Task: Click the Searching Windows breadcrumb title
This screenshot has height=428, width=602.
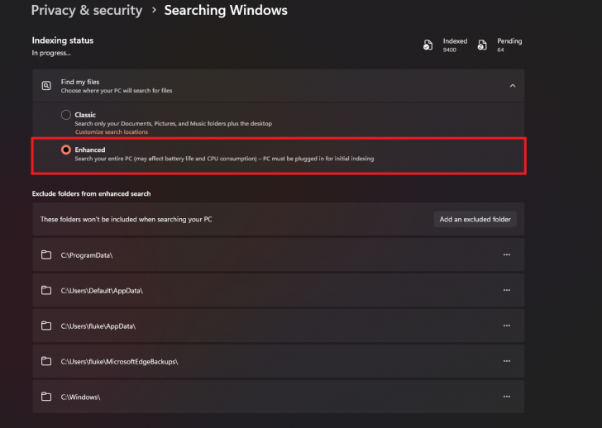Action: pos(226,11)
